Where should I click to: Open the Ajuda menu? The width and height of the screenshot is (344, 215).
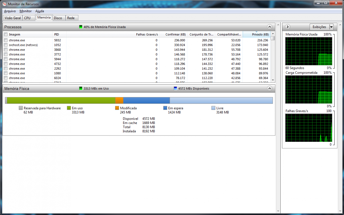click(x=40, y=11)
